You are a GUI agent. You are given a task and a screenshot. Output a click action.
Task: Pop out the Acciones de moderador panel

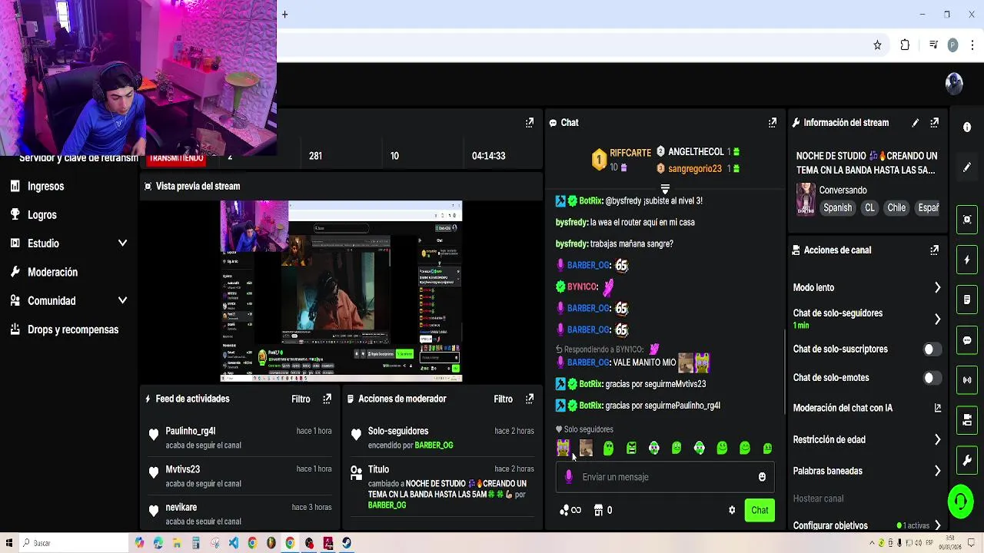click(529, 399)
